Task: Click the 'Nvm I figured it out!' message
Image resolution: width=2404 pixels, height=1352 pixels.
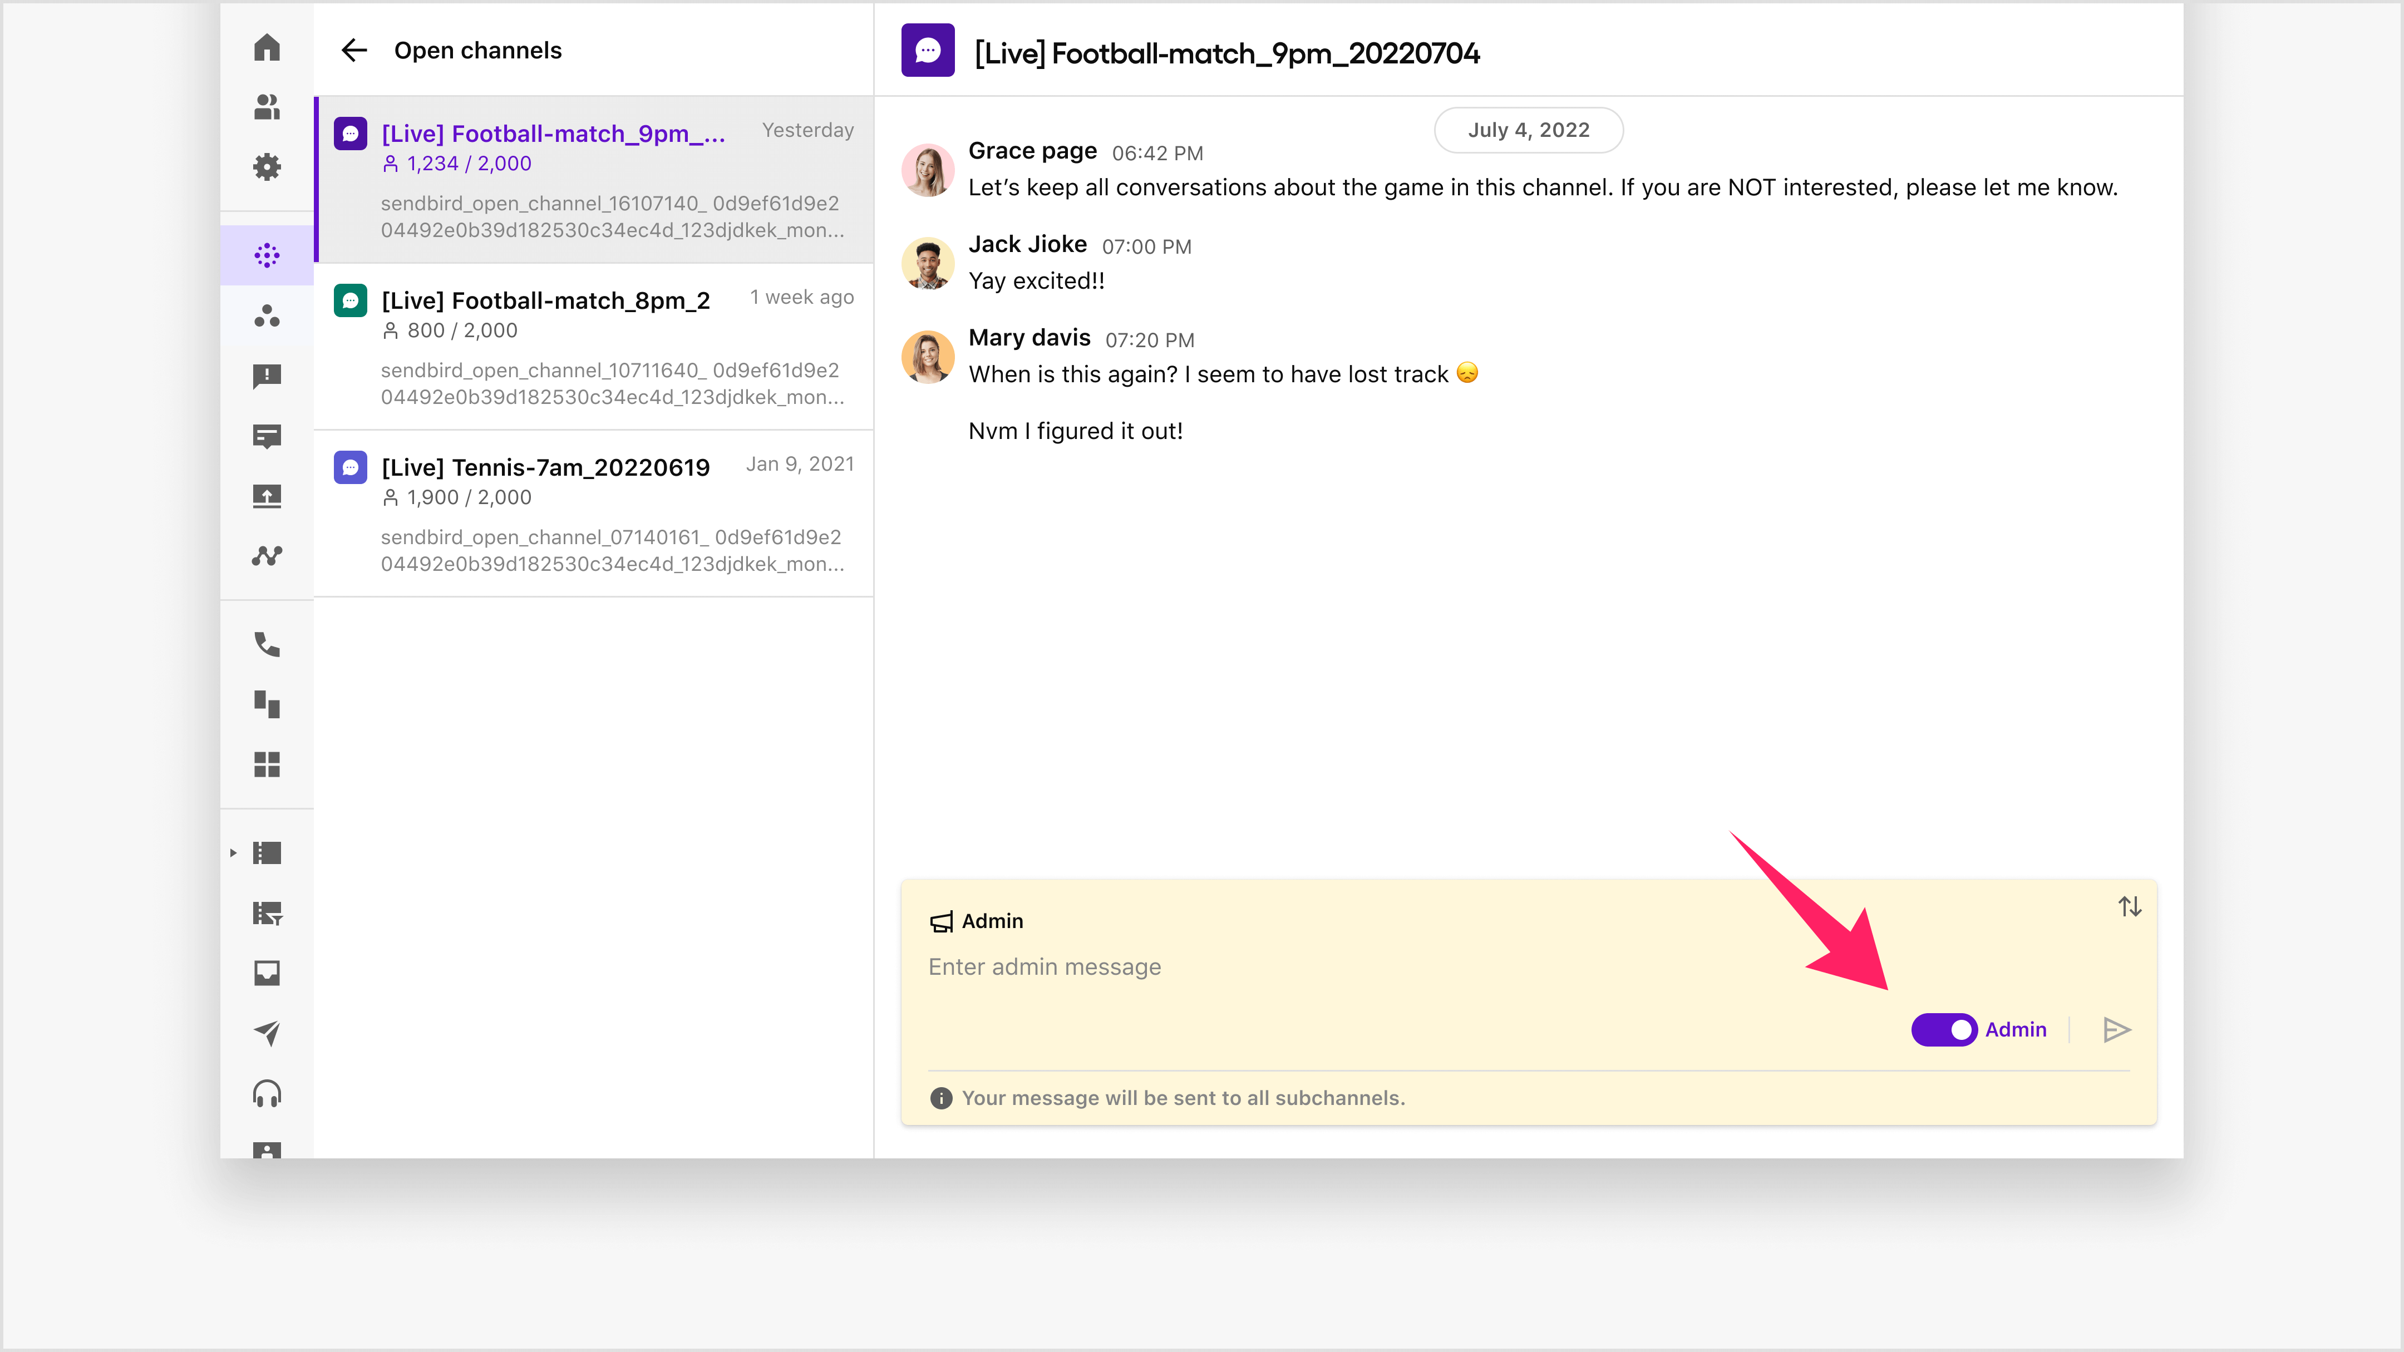Action: [x=1075, y=431]
